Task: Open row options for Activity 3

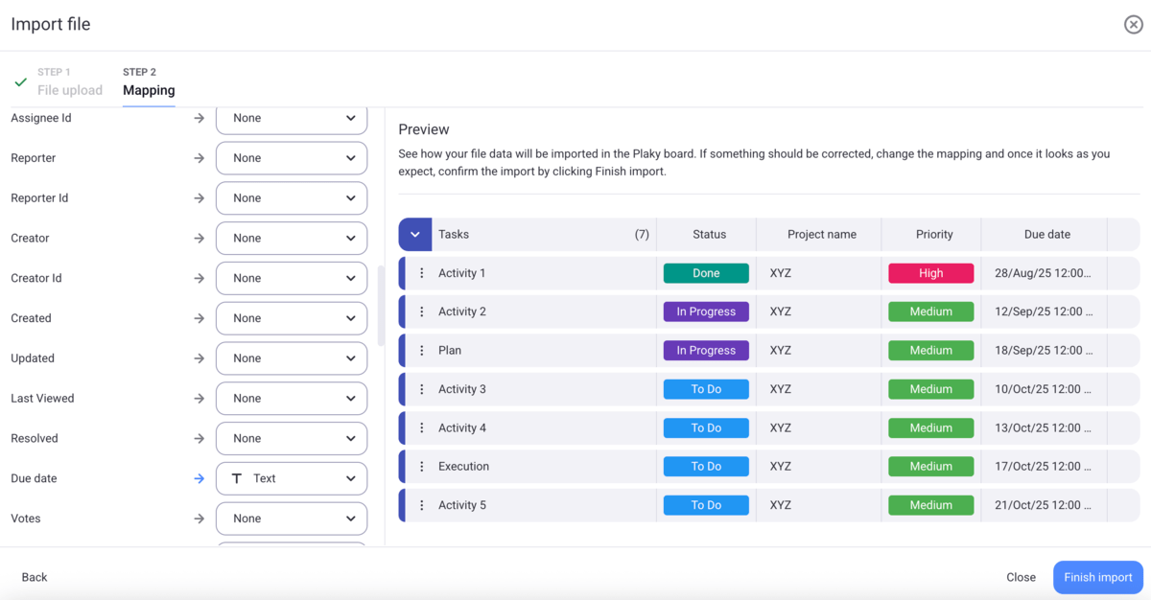Action: 421,389
